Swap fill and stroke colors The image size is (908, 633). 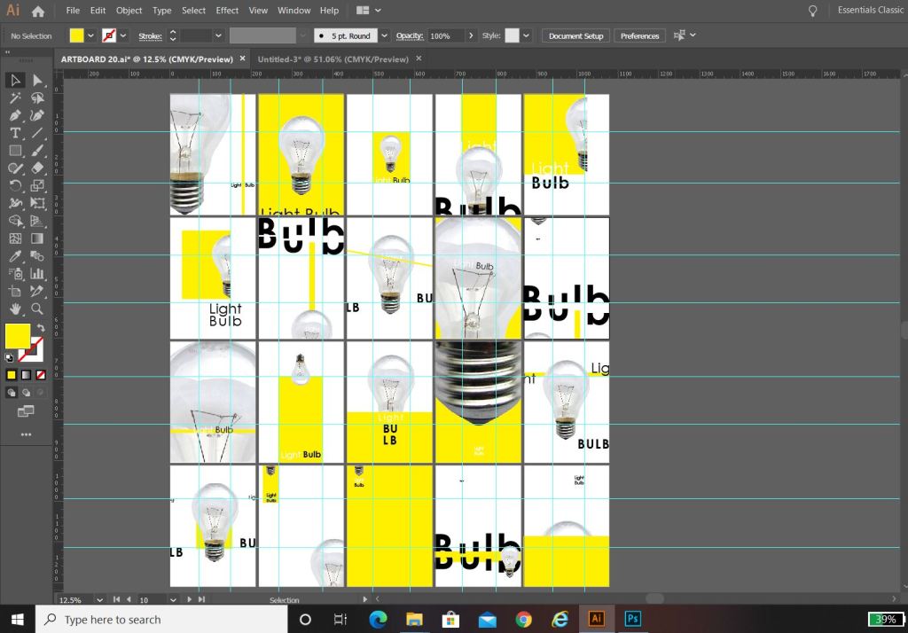[40, 328]
